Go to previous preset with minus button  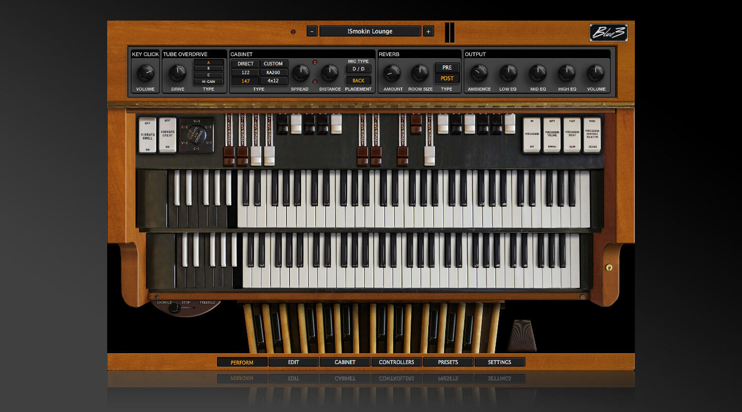(x=312, y=31)
